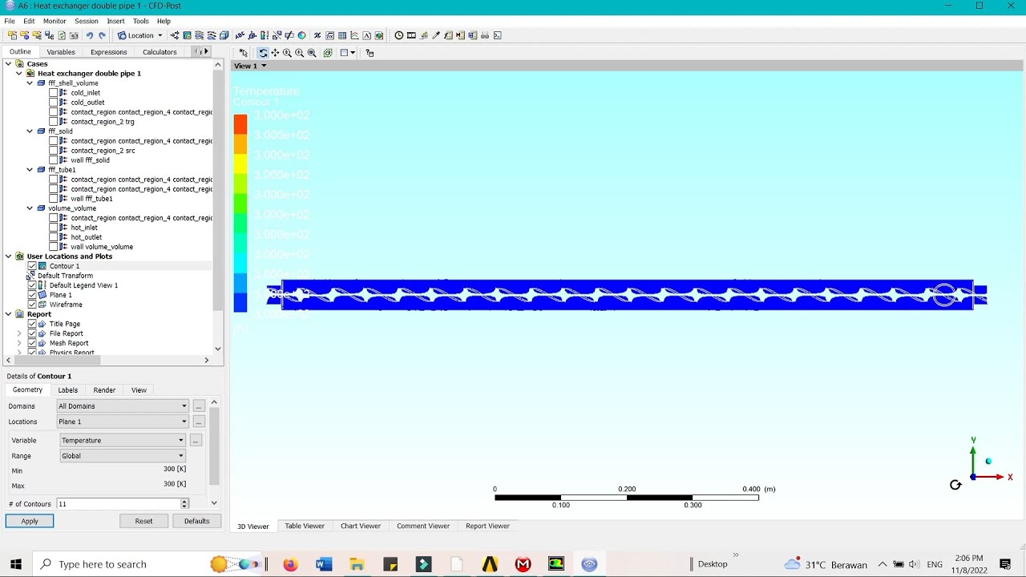
Task: Click the Apply button
Action: tap(30, 521)
